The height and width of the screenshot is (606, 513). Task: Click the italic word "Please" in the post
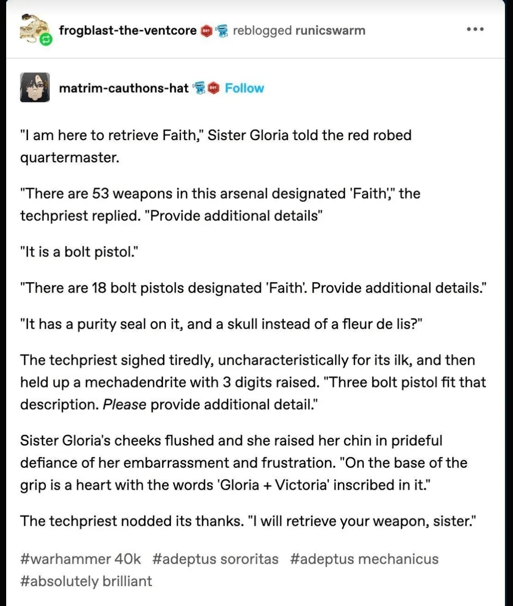pos(124,404)
